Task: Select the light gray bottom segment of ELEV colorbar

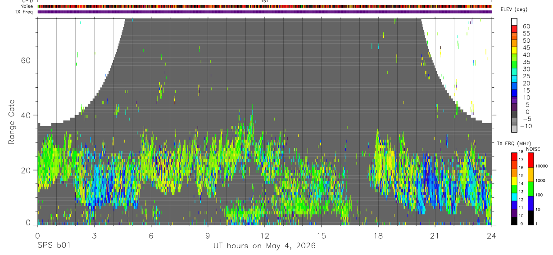Action: pos(514,129)
